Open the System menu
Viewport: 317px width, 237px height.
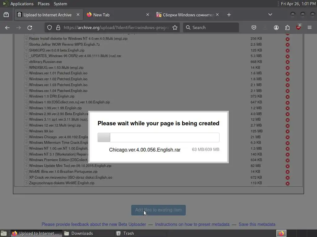pyautogui.click(x=60, y=4)
